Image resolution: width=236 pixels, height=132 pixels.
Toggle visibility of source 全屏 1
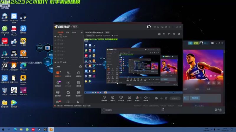(x=55, y=62)
